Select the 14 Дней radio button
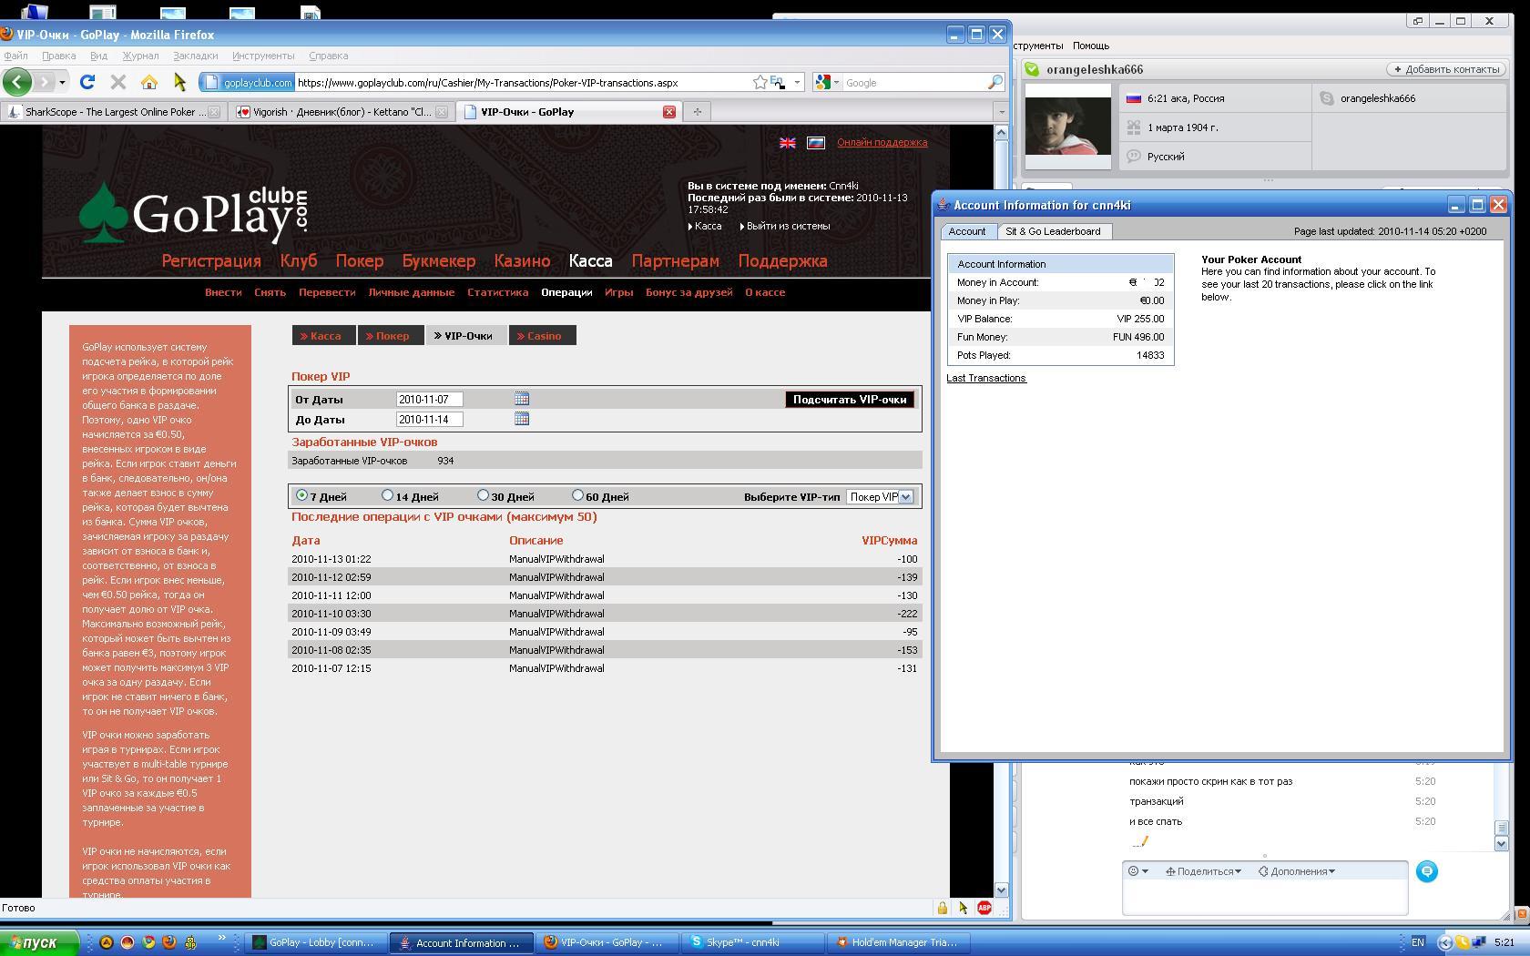Image resolution: width=1530 pixels, height=956 pixels. (x=387, y=495)
